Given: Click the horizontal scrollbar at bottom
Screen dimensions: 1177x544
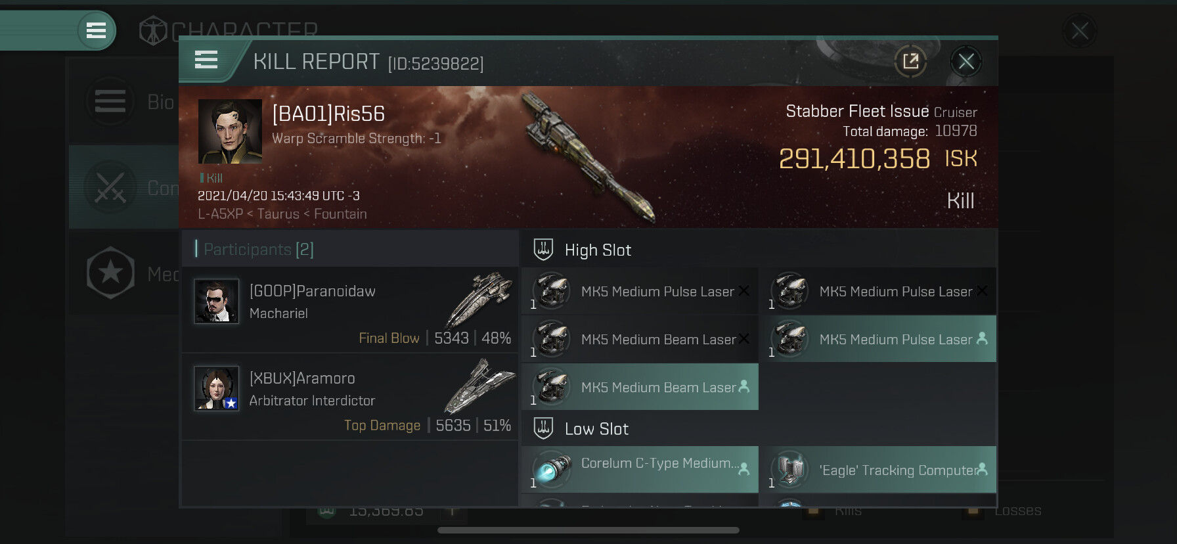Looking at the screenshot, I should pos(588,530).
